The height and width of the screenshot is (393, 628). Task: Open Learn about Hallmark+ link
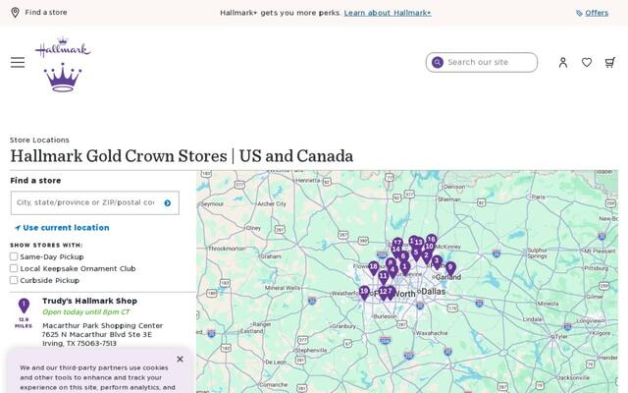[388, 13]
